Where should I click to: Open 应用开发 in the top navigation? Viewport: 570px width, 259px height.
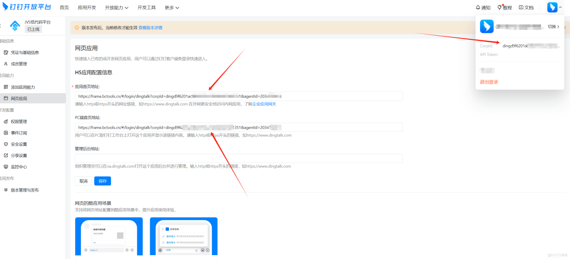[87, 8]
